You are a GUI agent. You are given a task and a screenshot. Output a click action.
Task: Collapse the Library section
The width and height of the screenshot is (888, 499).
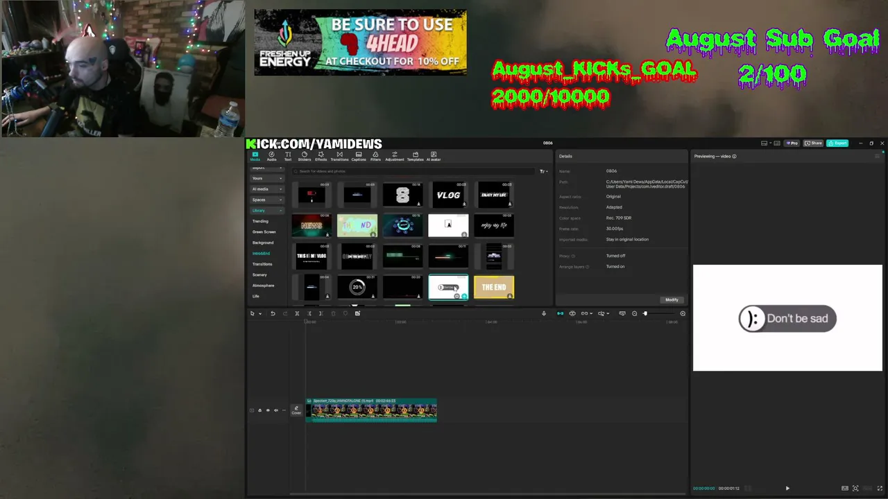266,211
